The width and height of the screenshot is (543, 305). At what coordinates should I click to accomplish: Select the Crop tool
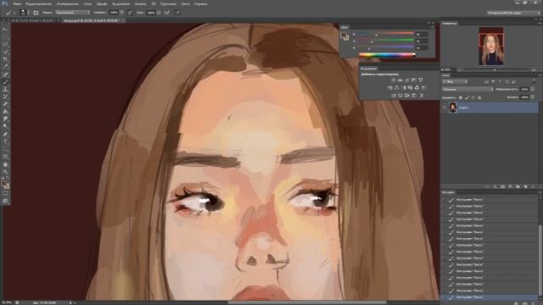click(5, 59)
